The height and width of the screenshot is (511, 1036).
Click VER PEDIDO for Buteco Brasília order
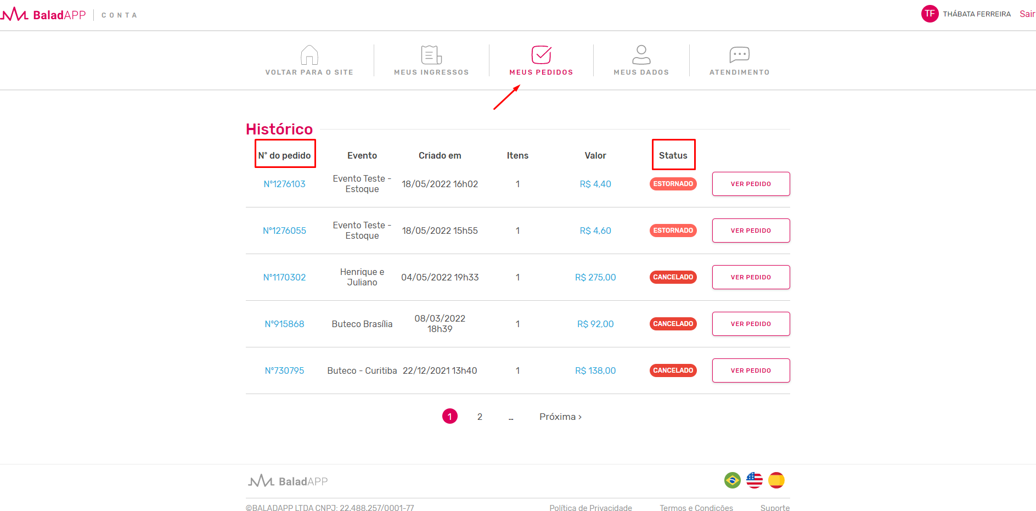(751, 324)
